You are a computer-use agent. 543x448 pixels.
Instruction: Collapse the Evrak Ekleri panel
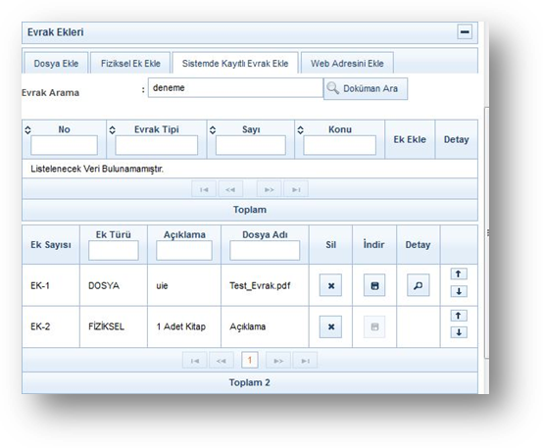tap(465, 32)
